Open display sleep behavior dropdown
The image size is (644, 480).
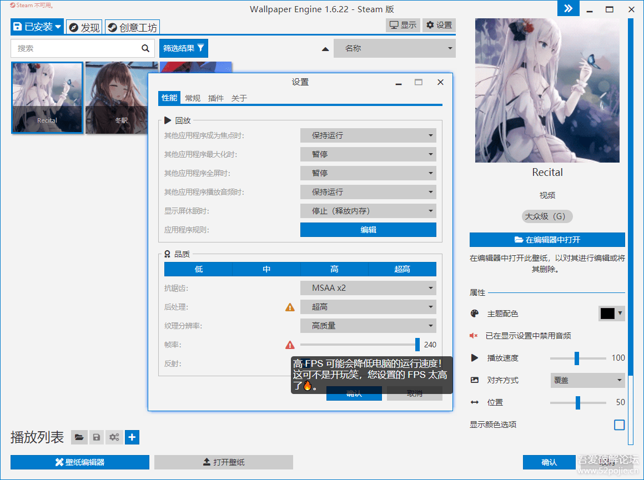pos(368,211)
